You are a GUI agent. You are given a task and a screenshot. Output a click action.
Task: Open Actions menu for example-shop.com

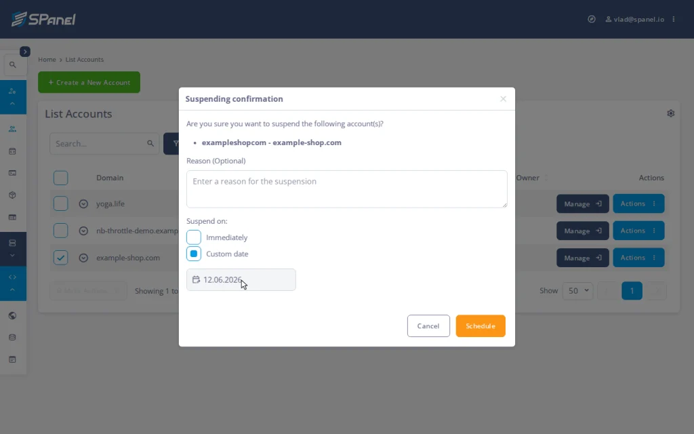click(638, 258)
